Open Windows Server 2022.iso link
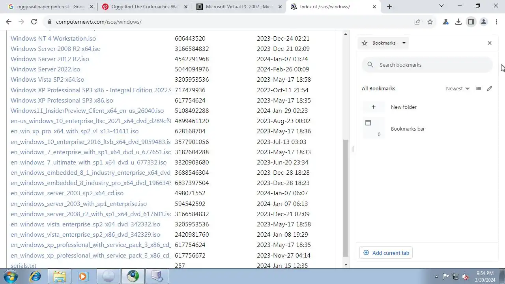The height and width of the screenshot is (284, 505). (45, 69)
